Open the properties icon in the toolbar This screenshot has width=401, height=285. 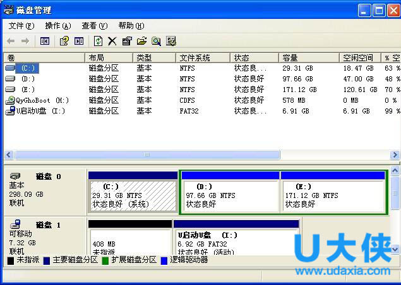tap(127, 41)
